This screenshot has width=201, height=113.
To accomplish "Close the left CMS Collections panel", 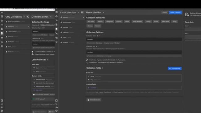I will pyautogui.click(x=24, y=17).
